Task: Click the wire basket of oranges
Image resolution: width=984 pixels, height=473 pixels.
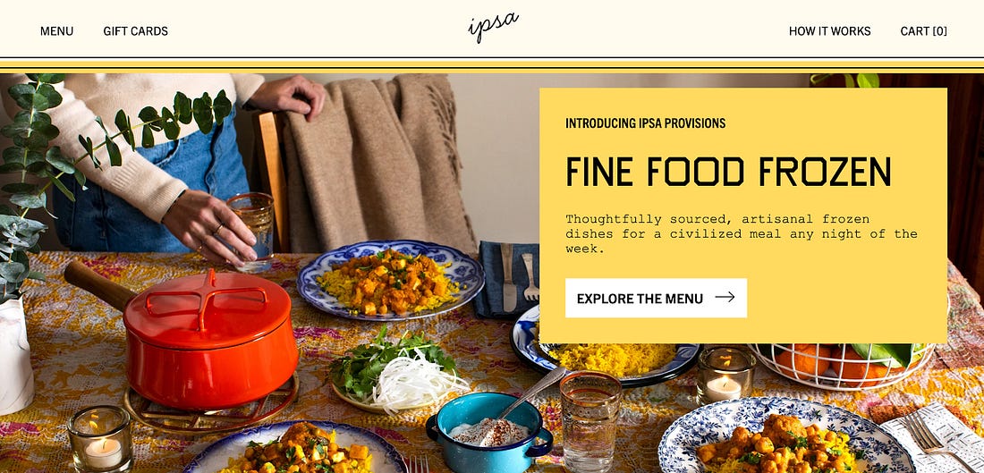Action: (841, 365)
